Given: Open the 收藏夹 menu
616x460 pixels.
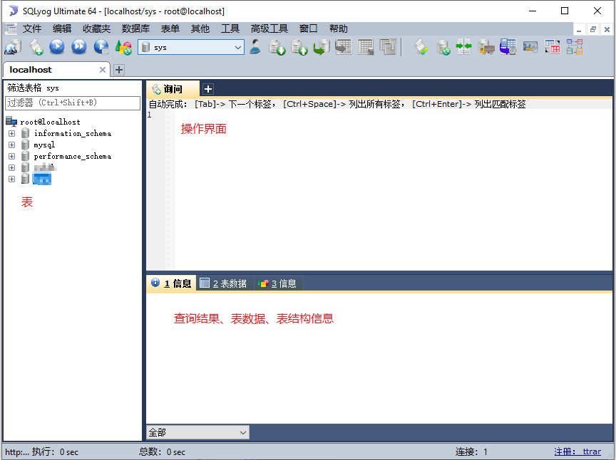Looking at the screenshot, I should 97,28.
